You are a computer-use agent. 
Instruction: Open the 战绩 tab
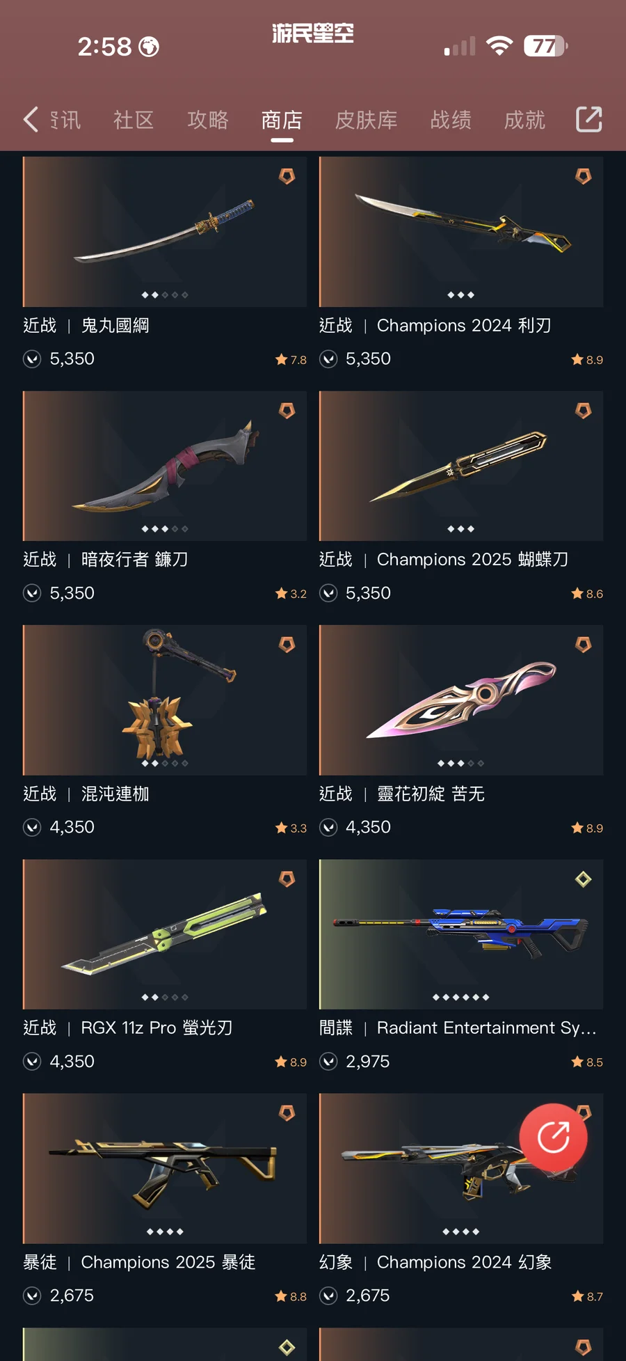tap(451, 120)
